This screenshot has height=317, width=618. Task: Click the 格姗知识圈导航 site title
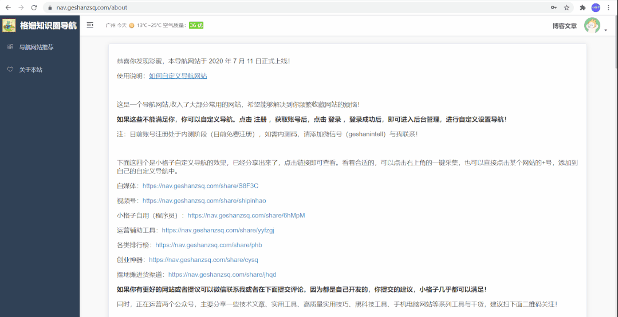pyautogui.click(x=49, y=26)
